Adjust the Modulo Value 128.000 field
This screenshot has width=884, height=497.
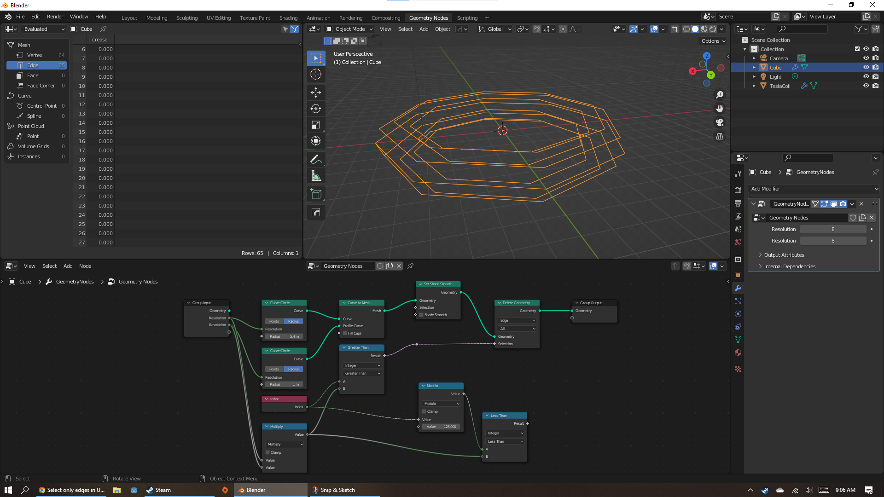pyautogui.click(x=441, y=427)
